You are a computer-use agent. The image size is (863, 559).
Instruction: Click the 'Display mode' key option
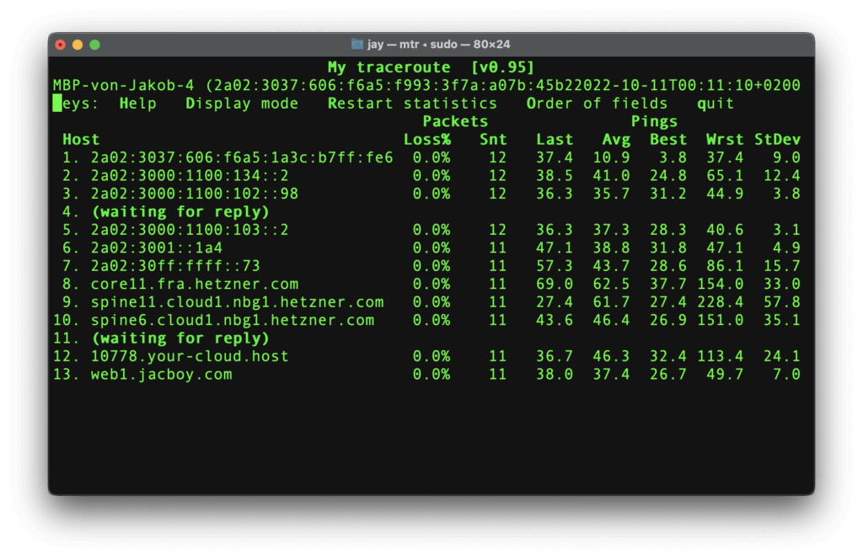point(242,104)
